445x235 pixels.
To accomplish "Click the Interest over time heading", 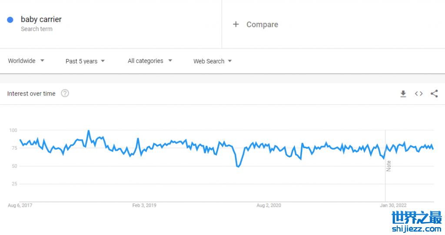I will [31, 94].
